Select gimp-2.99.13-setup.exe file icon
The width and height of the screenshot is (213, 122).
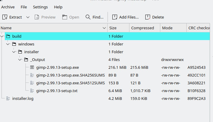point(32,67)
